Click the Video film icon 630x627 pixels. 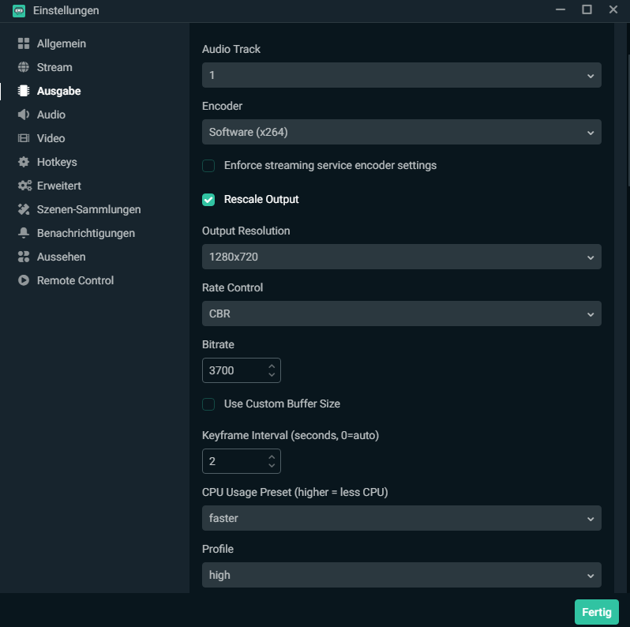click(x=24, y=138)
